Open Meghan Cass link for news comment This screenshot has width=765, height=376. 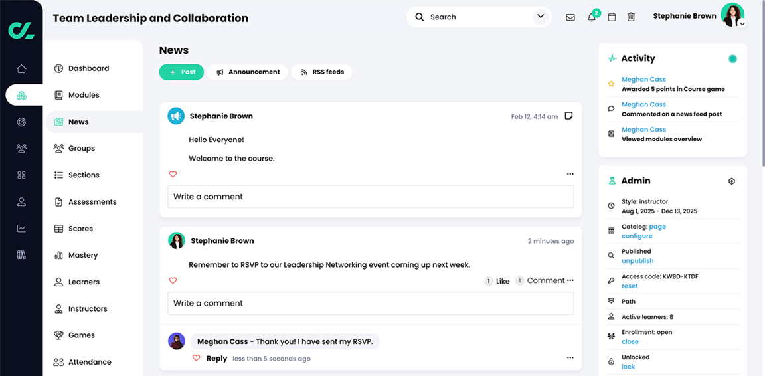pos(643,104)
